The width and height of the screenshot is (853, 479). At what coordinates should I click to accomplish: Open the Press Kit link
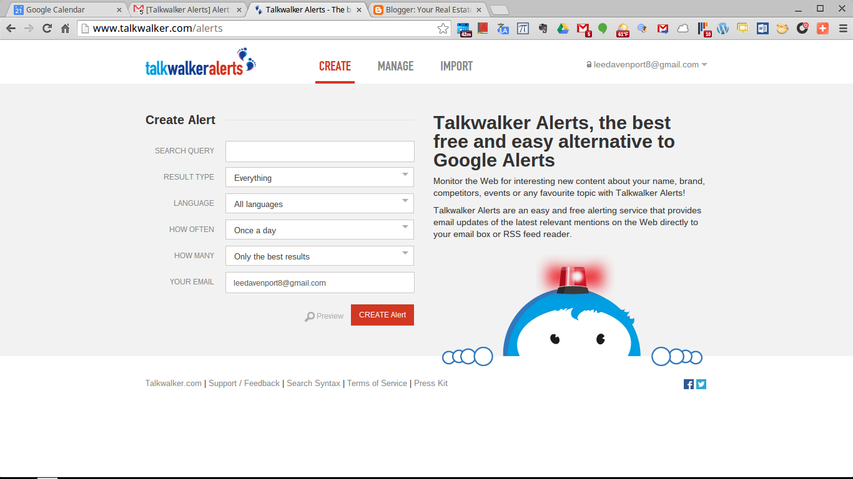click(x=431, y=384)
